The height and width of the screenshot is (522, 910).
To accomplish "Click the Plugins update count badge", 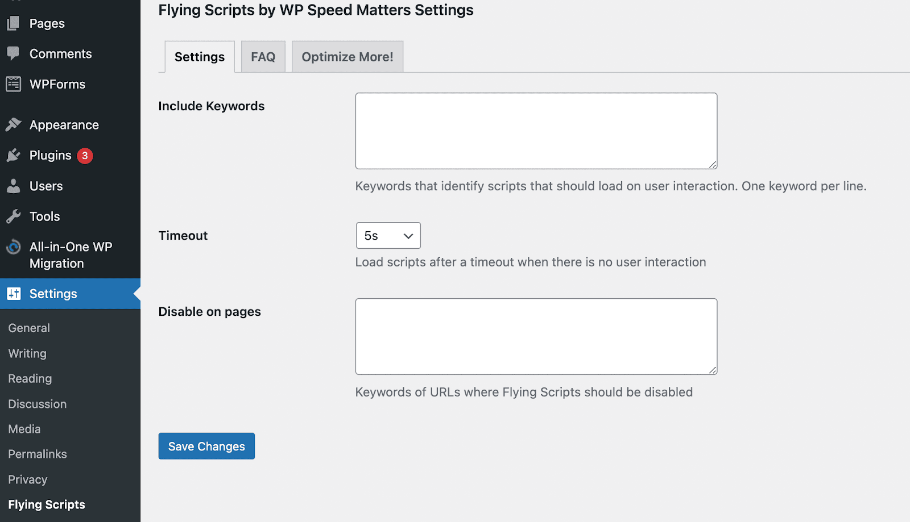I will [x=85, y=156].
